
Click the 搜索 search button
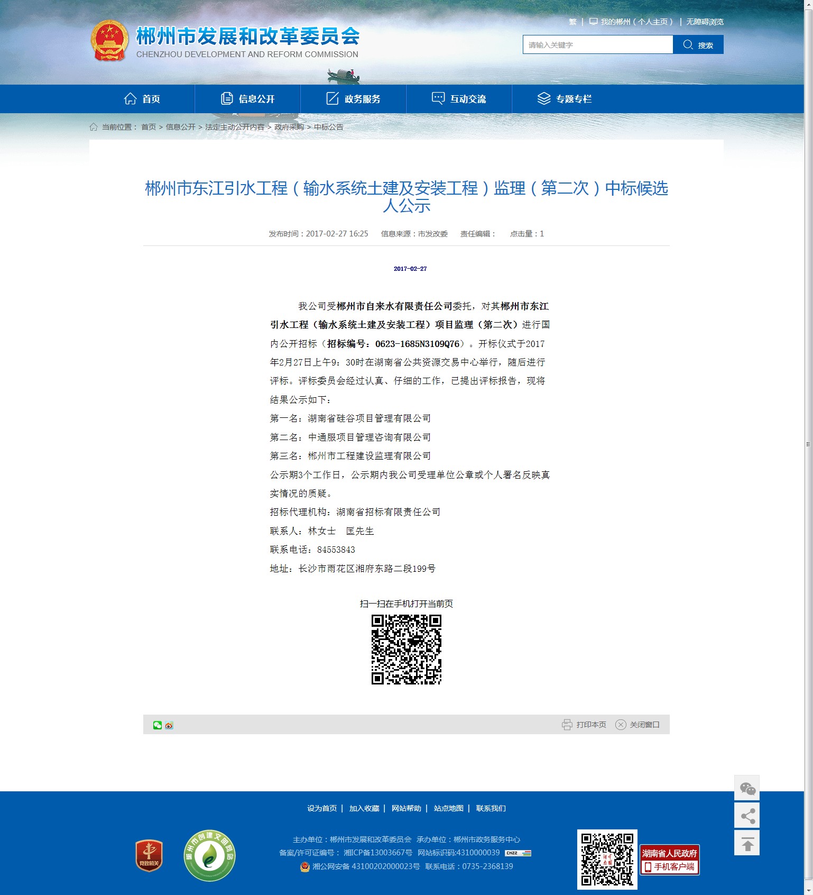[x=698, y=44]
